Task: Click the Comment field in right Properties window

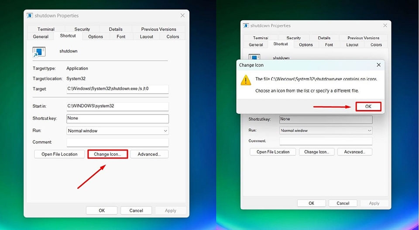Action: pyautogui.click(x=326, y=141)
